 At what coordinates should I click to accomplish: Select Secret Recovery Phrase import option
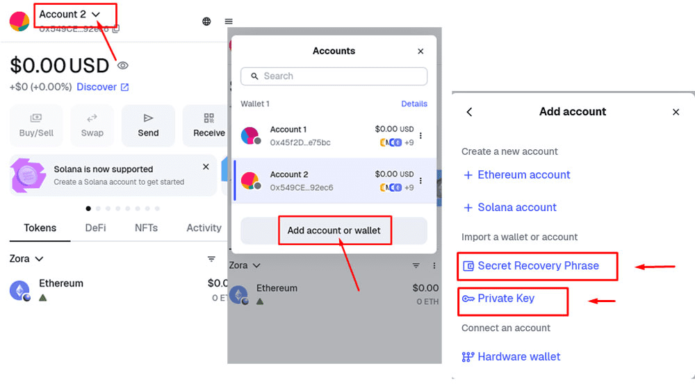click(537, 266)
